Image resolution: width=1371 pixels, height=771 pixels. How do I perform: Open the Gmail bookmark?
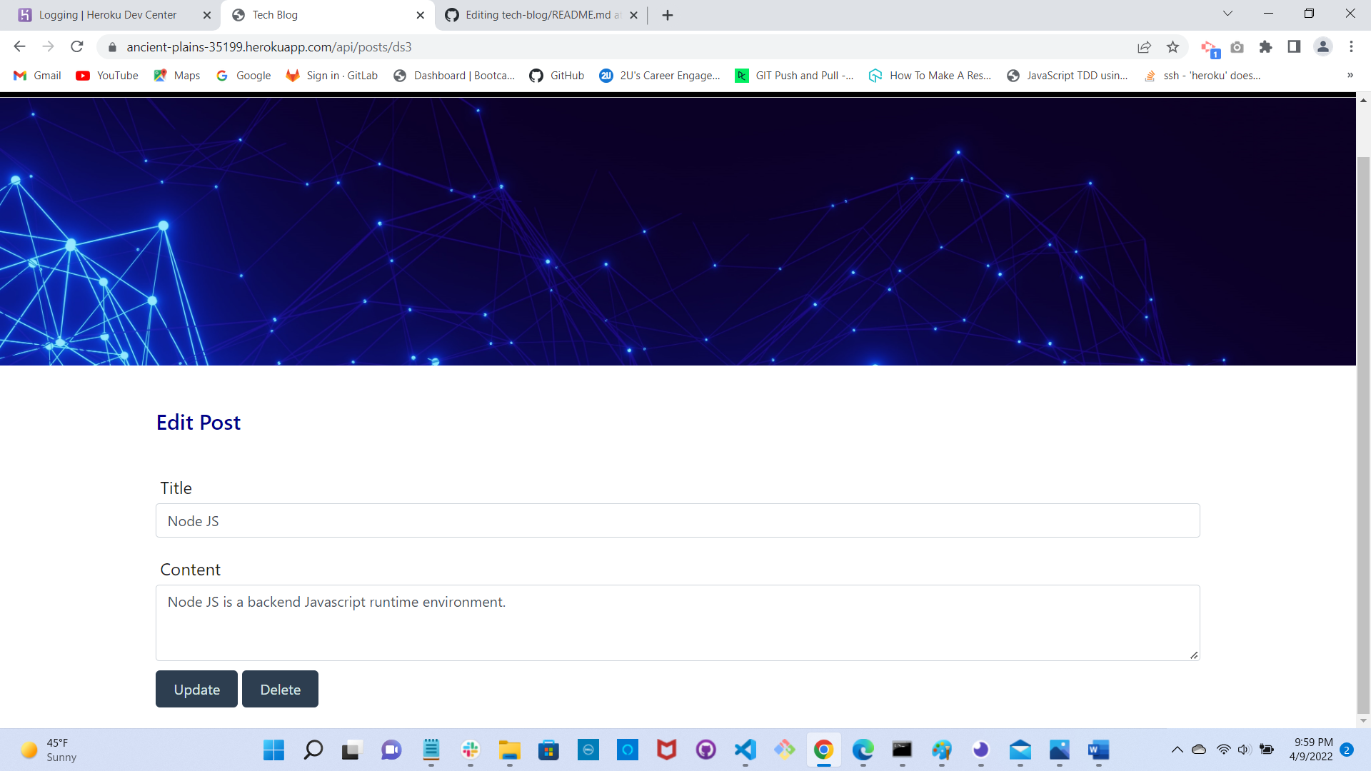tap(37, 75)
